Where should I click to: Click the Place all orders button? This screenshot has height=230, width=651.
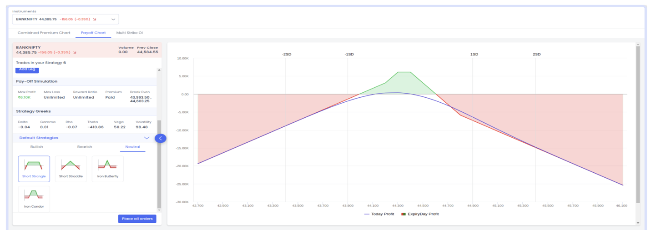coord(137,219)
